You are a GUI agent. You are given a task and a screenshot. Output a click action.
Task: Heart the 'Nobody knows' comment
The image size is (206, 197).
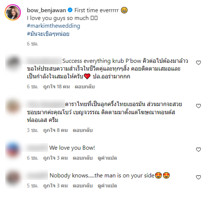(198, 177)
